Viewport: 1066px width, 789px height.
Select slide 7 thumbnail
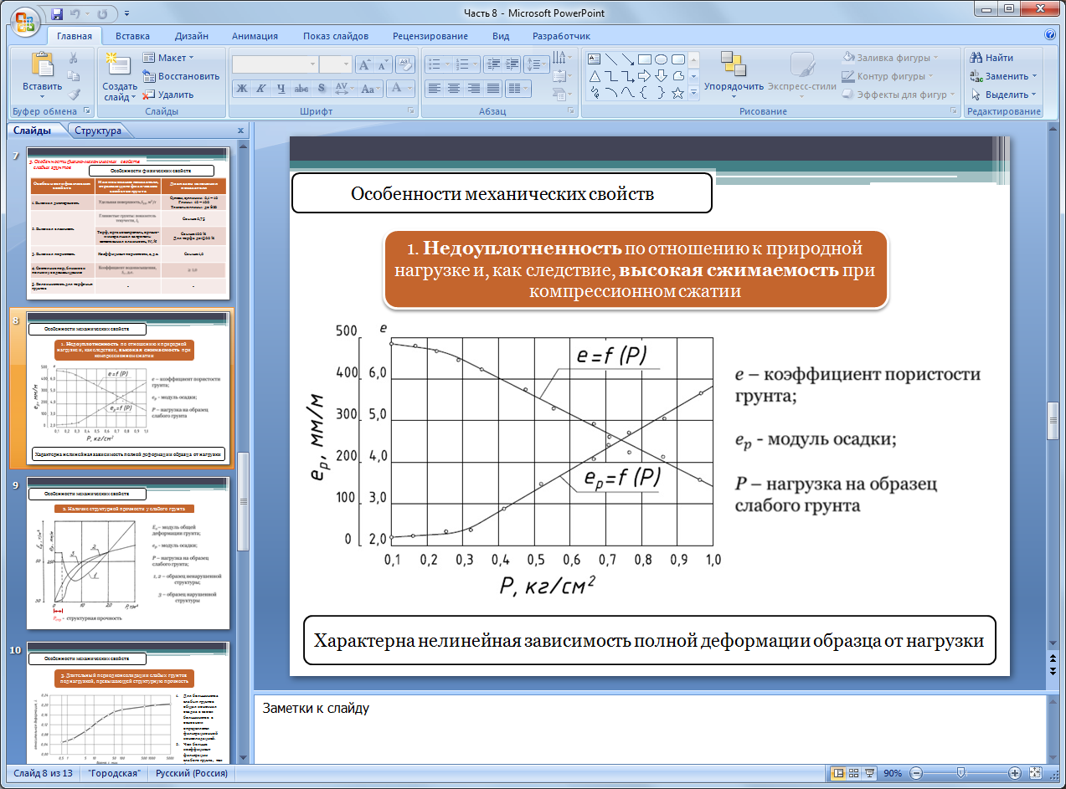(x=130, y=223)
